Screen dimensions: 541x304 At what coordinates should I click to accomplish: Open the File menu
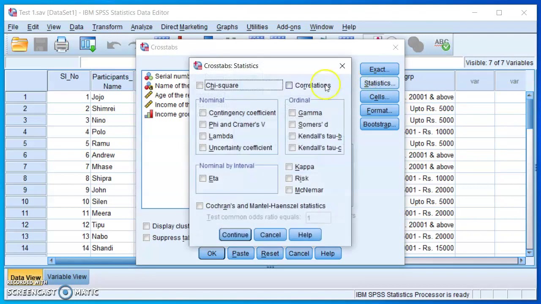click(13, 27)
